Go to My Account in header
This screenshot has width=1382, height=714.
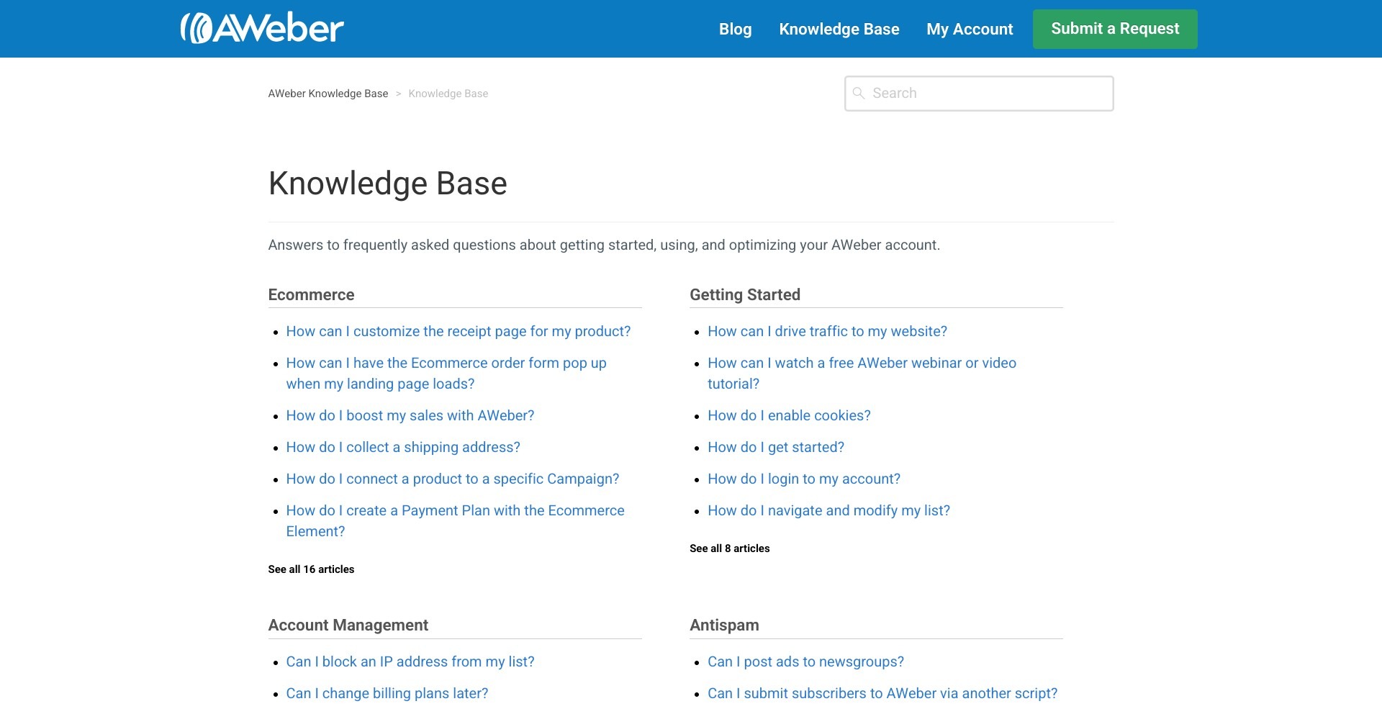[970, 29]
